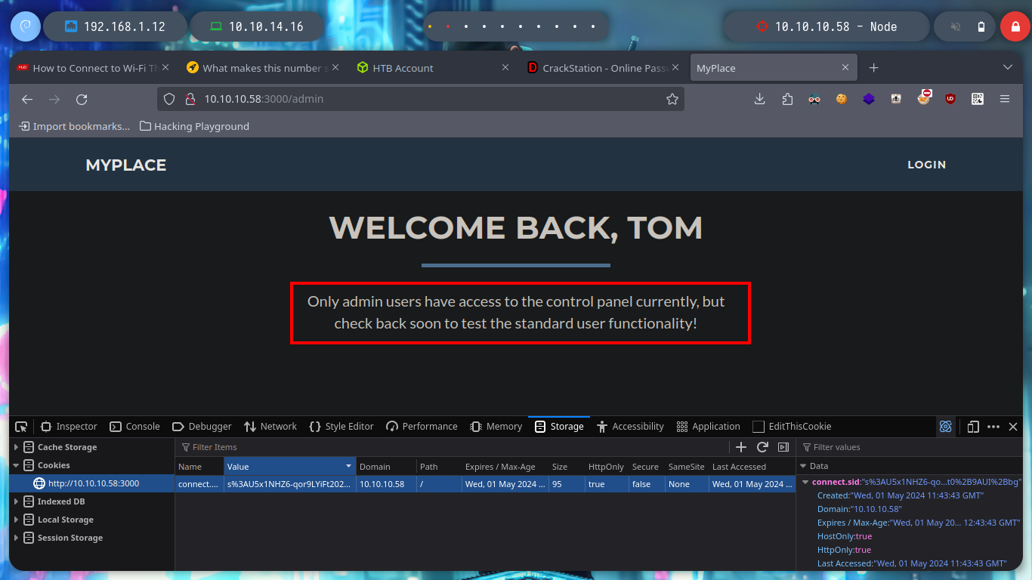Expand the Cache Storage tree node

click(17, 447)
